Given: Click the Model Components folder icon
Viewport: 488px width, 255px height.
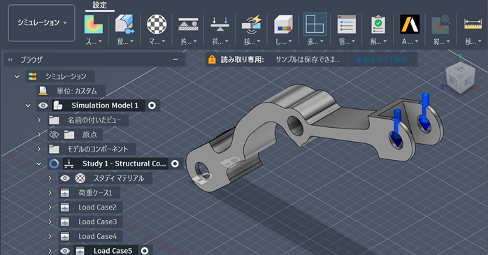Looking at the screenshot, I should (x=54, y=149).
